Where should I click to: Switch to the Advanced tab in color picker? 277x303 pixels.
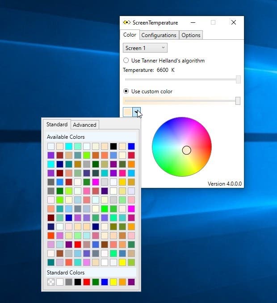84,125
